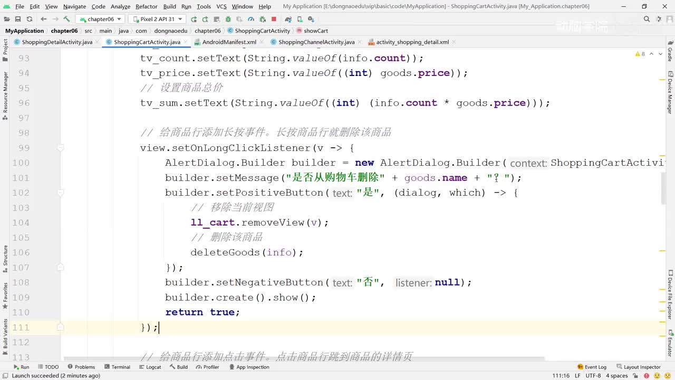Image resolution: width=675 pixels, height=380 pixels.
Task: Click the Apply Changes and Restart icon
Action: pos(205,19)
